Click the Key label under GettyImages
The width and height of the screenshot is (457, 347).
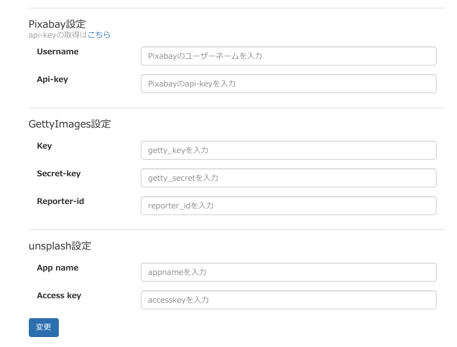coord(44,146)
